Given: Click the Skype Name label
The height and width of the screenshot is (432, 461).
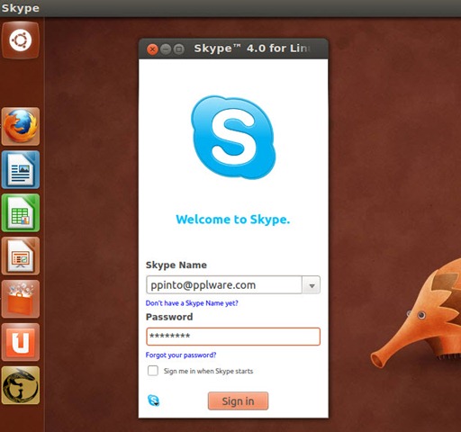Looking at the screenshot, I should [176, 265].
